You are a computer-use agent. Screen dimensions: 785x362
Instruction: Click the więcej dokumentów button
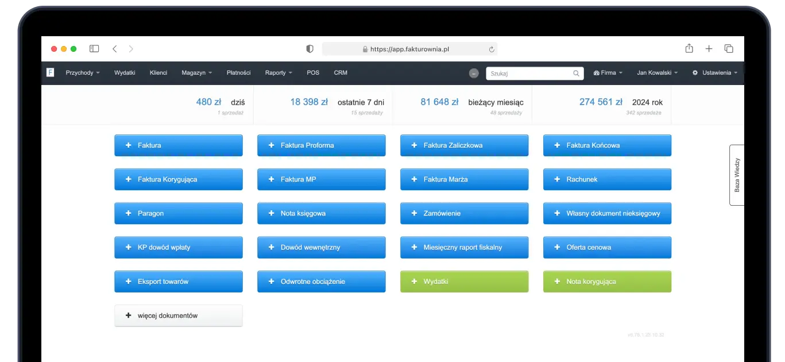click(178, 315)
